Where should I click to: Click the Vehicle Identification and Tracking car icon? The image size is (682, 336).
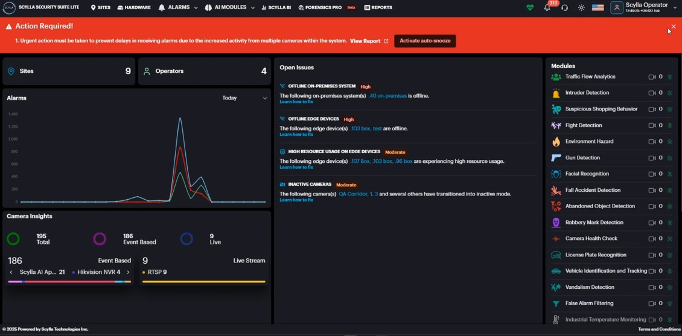pyautogui.click(x=556, y=271)
